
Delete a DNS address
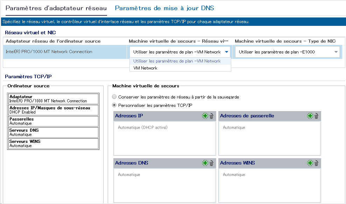[211, 163]
